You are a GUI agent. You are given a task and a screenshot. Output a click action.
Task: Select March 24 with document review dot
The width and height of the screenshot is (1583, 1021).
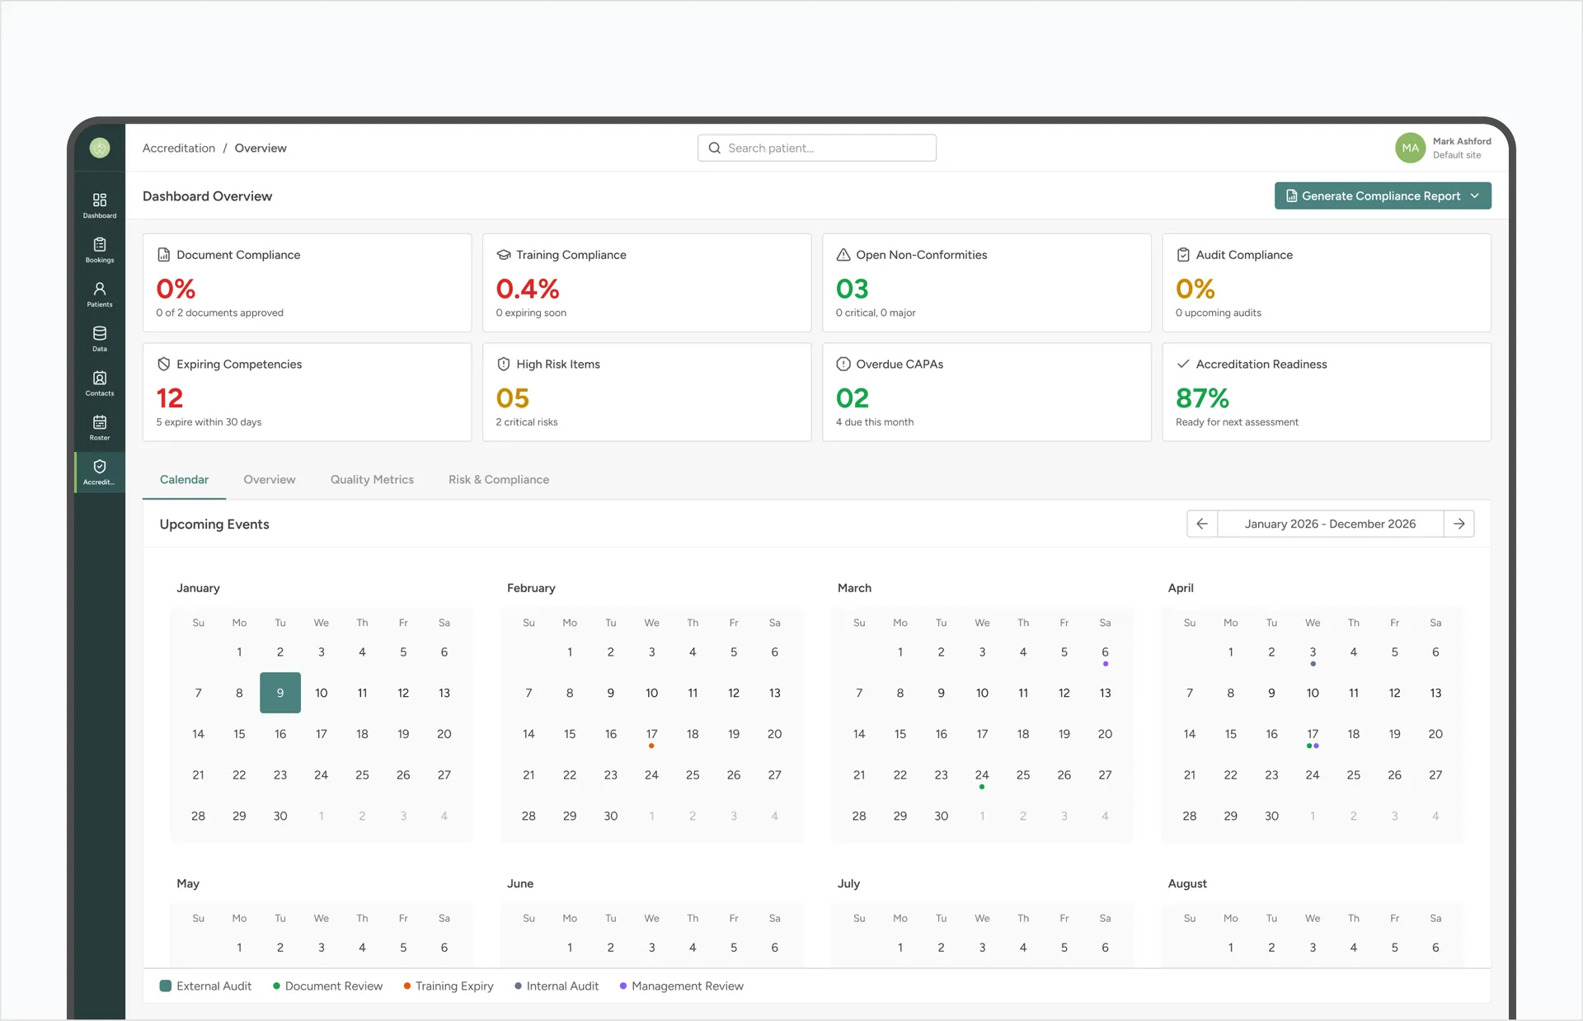pyautogui.click(x=982, y=775)
